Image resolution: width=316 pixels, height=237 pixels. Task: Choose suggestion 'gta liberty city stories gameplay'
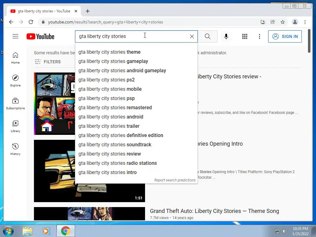(136, 61)
